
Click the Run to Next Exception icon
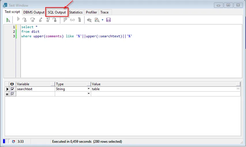click(x=55, y=20)
